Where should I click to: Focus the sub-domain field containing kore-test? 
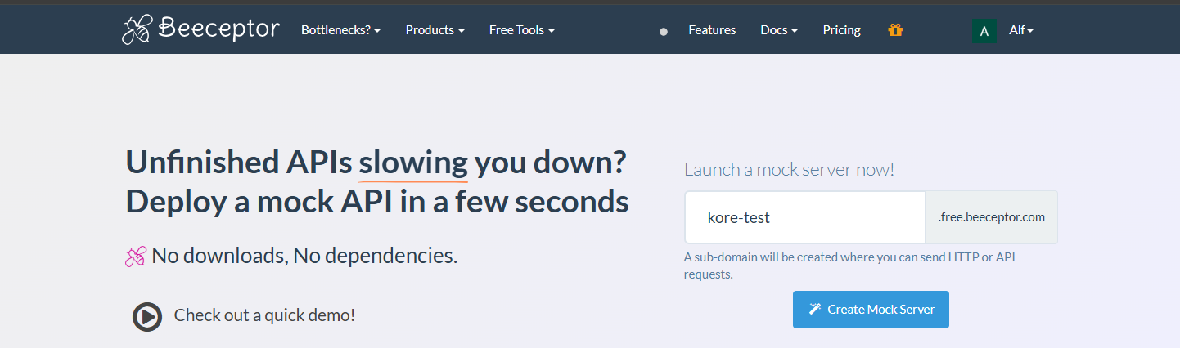tap(804, 218)
